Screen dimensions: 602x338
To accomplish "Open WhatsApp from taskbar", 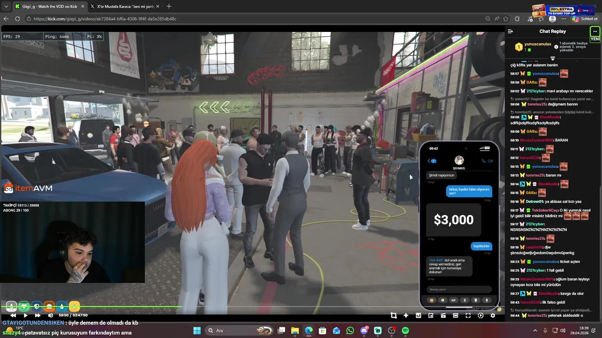I will pyautogui.click(x=350, y=330).
